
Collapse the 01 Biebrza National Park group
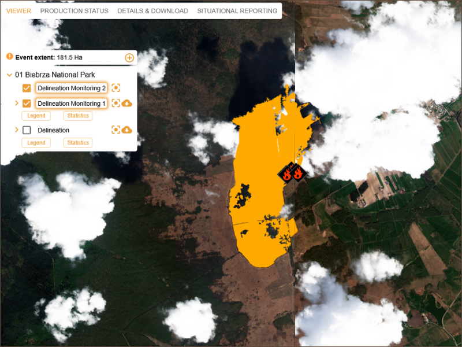tap(9, 75)
